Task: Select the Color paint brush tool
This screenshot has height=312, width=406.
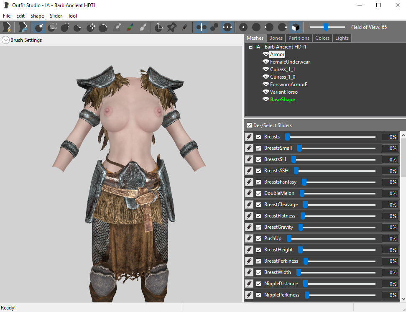Action: (x=130, y=27)
